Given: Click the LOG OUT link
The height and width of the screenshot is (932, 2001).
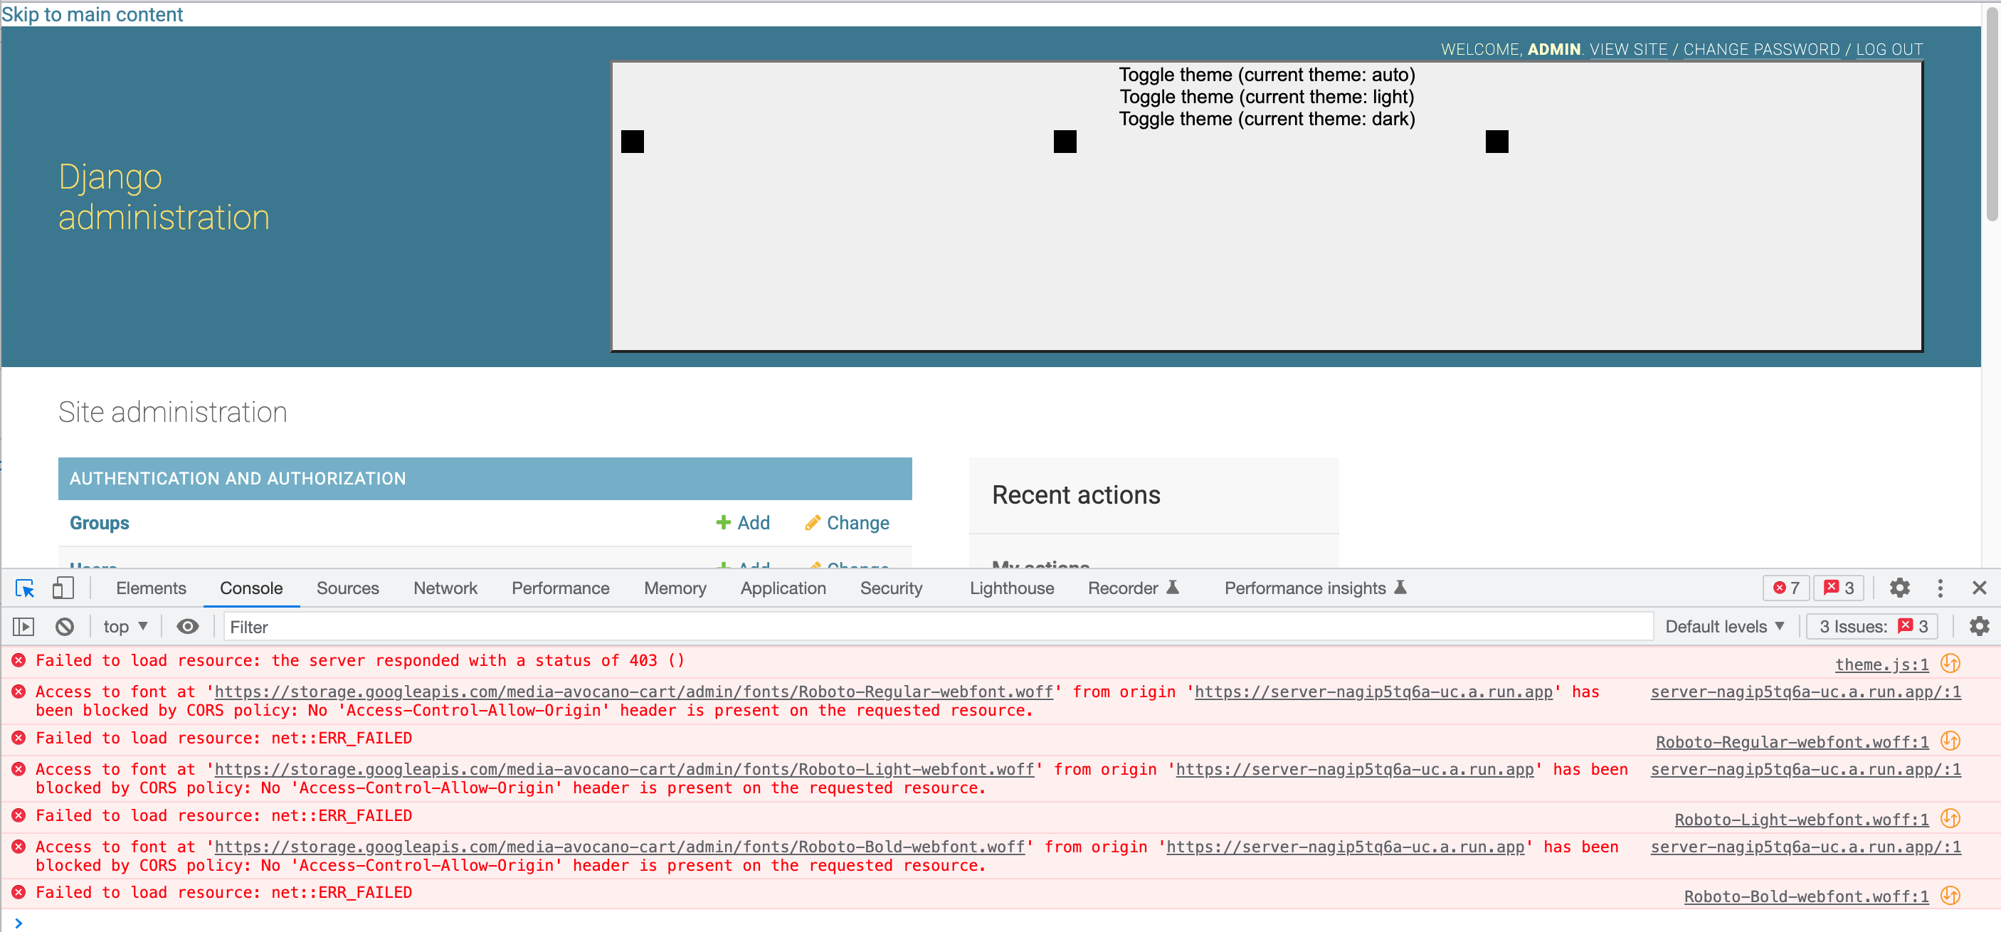Looking at the screenshot, I should coord(1889,50).
